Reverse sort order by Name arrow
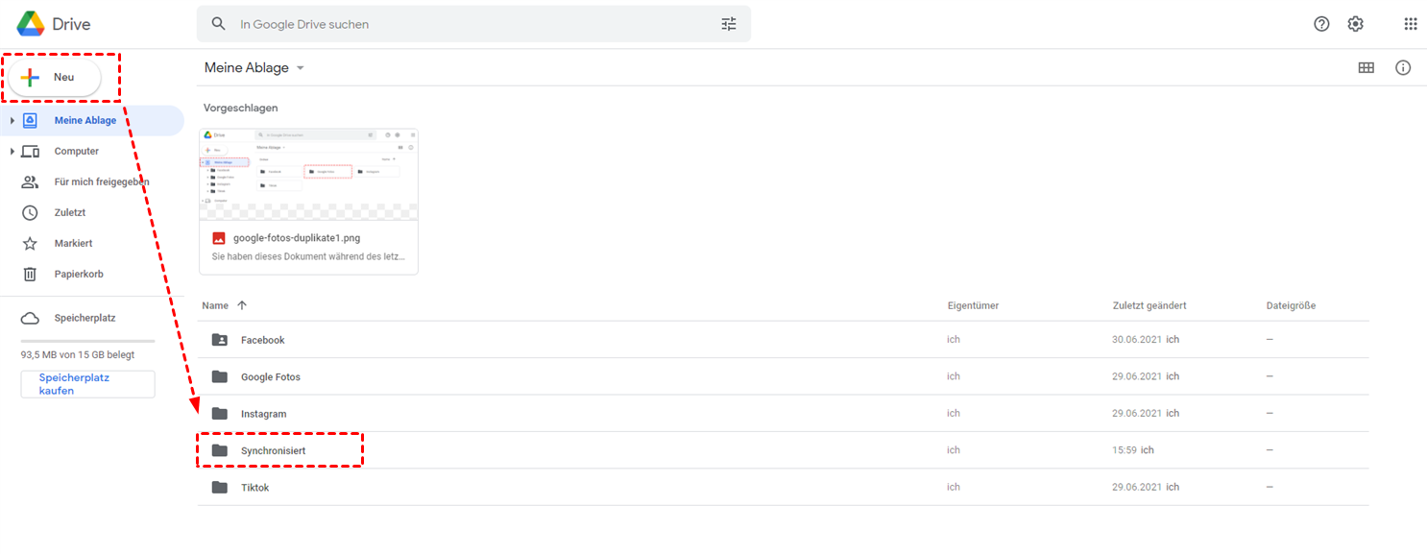The image size is (1427, 554). point(242,305)
